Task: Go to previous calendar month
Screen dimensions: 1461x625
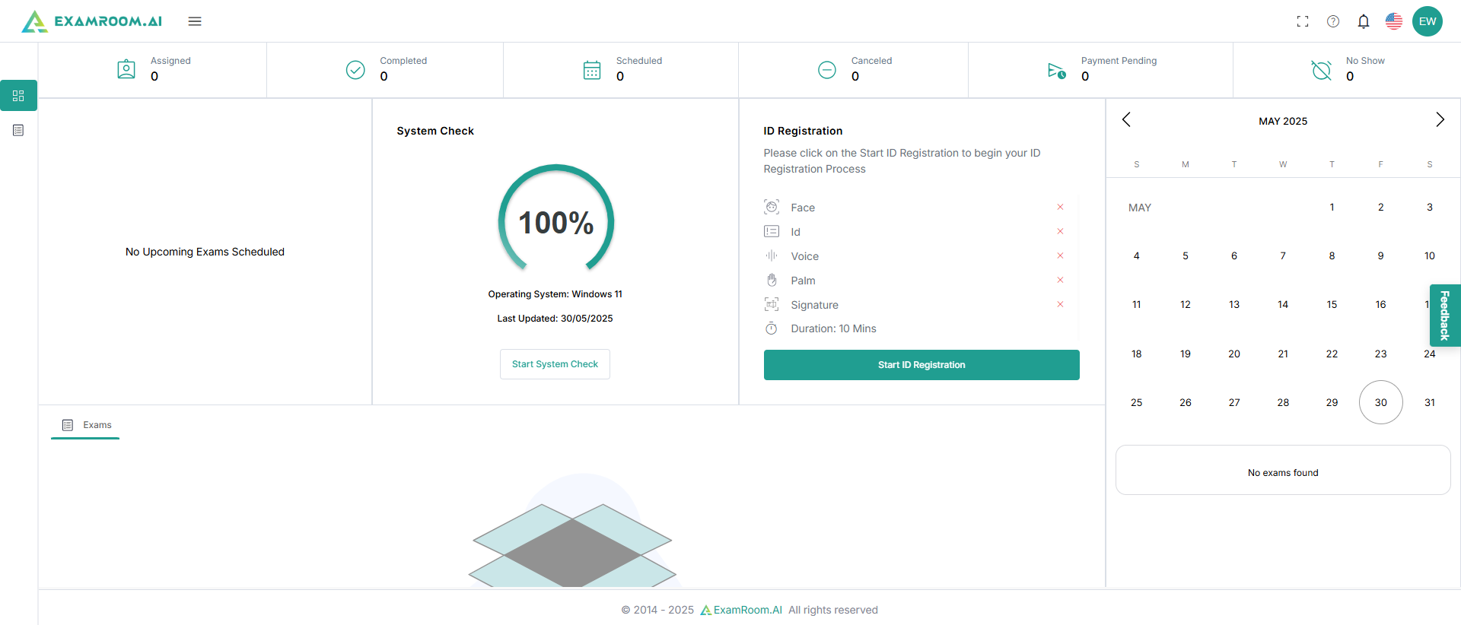Action: pyautogui.click(x=1127, y=120)
